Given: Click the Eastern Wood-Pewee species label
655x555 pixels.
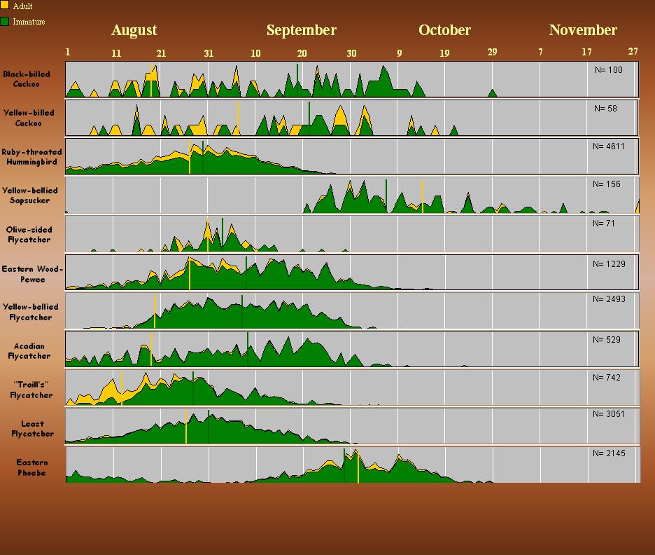Looking at the screenshot, I should (33, 273).
